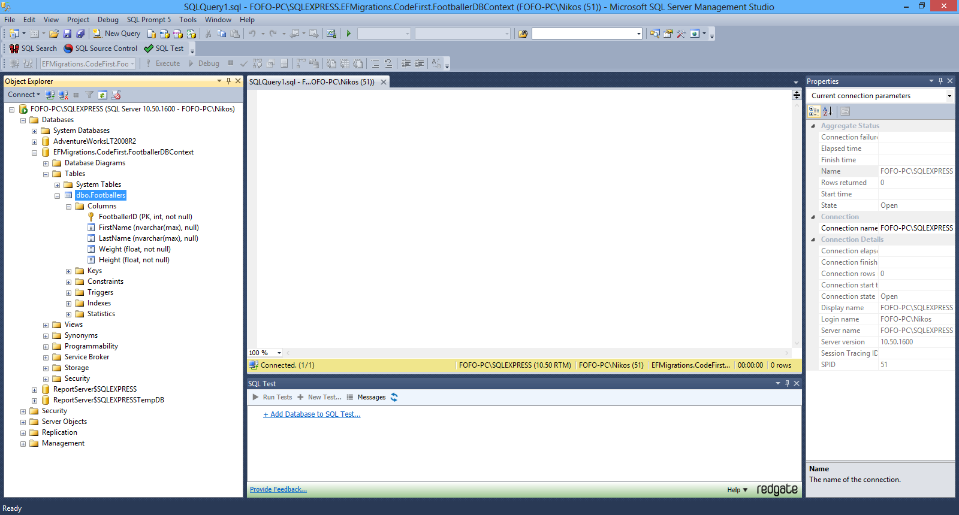This screenshot has width=959, height=515.
Task: Click the Save All icon
Action: 80,34
